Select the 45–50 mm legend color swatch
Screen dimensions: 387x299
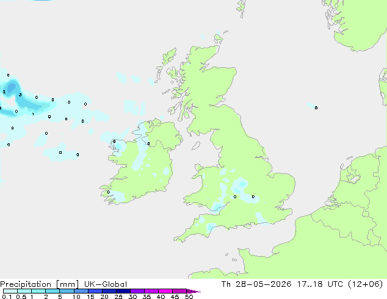179,291
